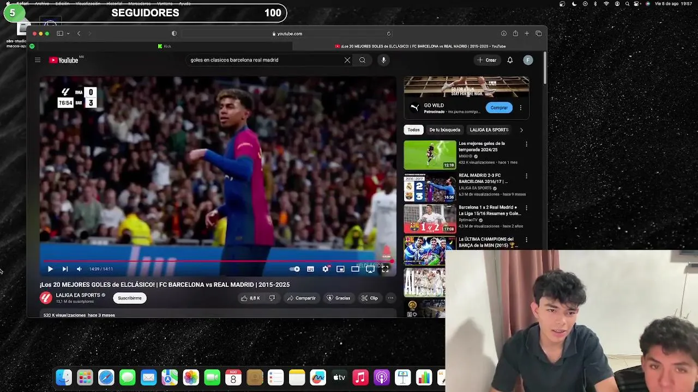Open the LALIGA EA SPORTS channel name
Screen dimensions: 698x392
78,295
